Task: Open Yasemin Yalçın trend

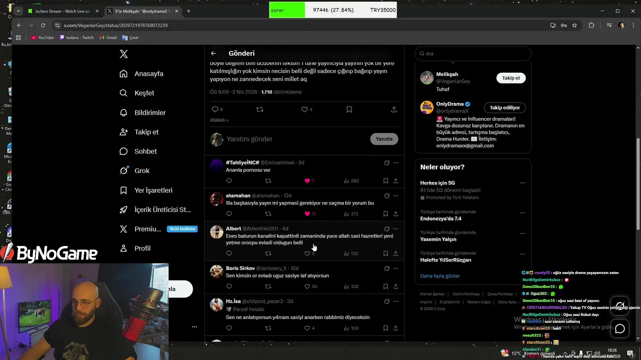Action: (x=438, y=239)
